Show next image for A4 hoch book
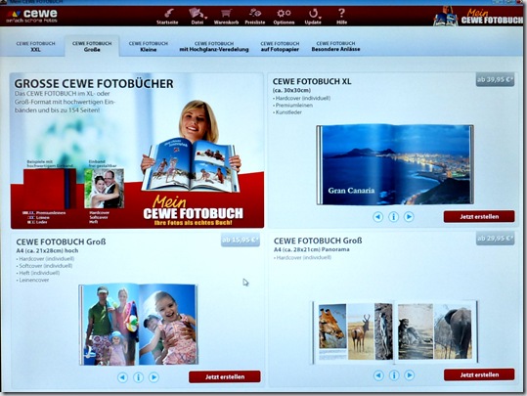 [x=154, y=377]
